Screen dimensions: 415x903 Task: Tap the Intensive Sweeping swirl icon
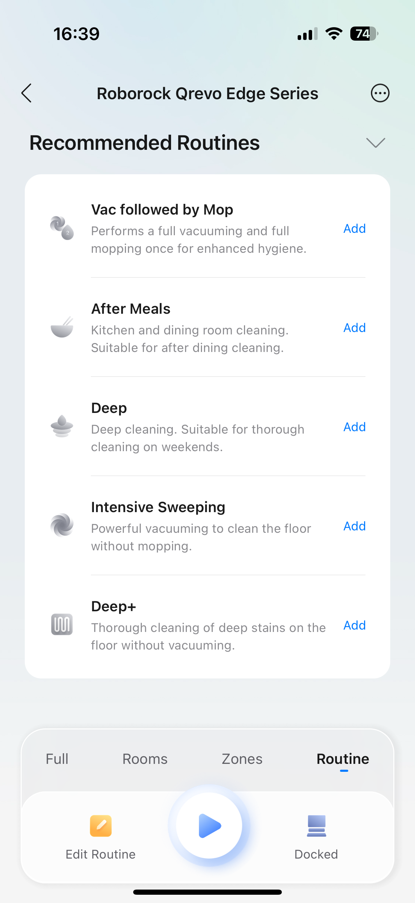pos(62,525)
